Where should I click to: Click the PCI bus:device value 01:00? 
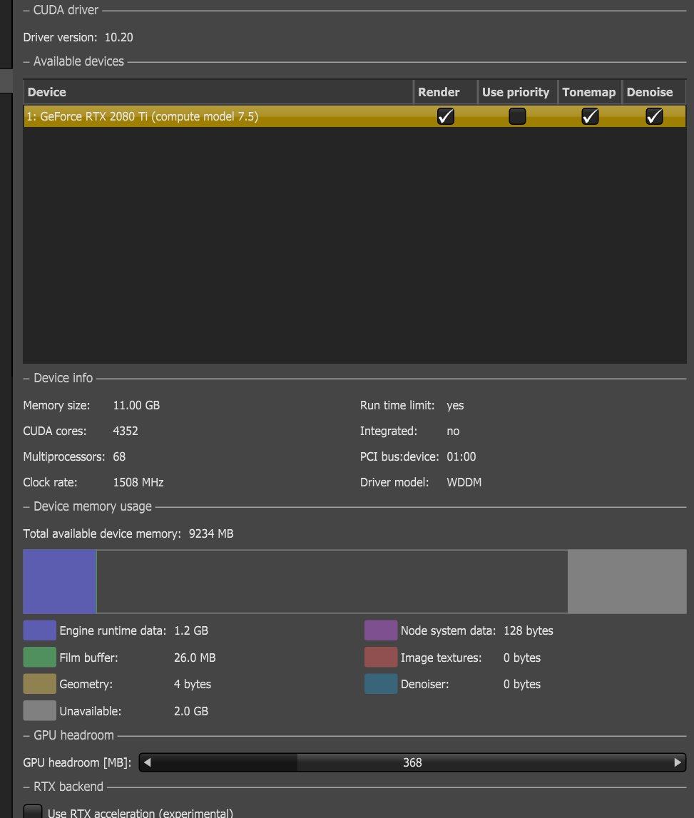coord(461,456)
